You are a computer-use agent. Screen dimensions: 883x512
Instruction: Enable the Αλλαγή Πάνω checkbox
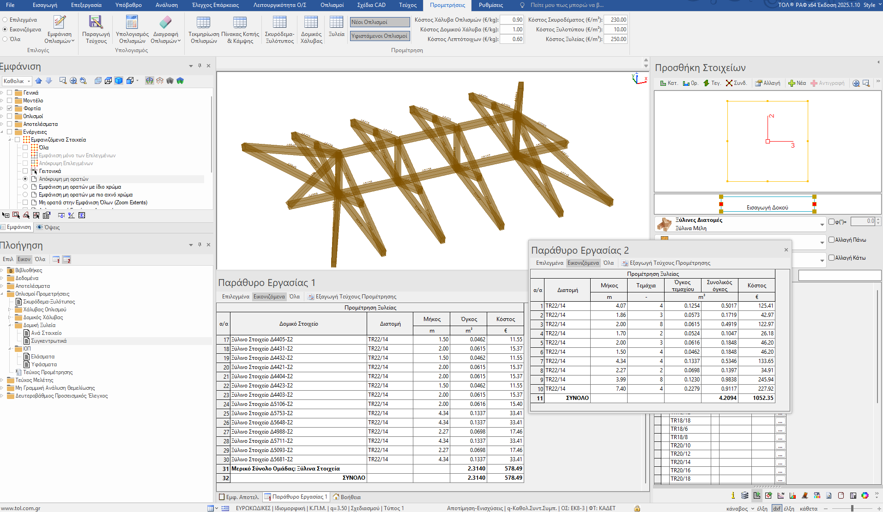click(831, 240)
